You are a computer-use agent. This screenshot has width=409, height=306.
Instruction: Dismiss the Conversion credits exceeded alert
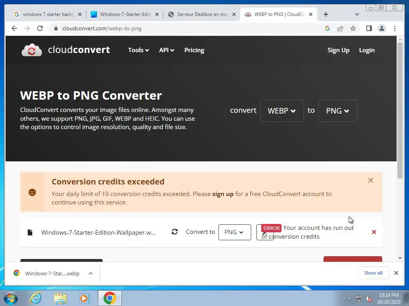(x=370, y=180)
